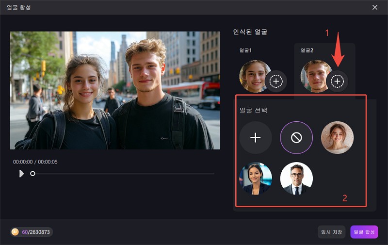Play the video preview
This screenshot has height=245, width=388.
tap(21, 173)
